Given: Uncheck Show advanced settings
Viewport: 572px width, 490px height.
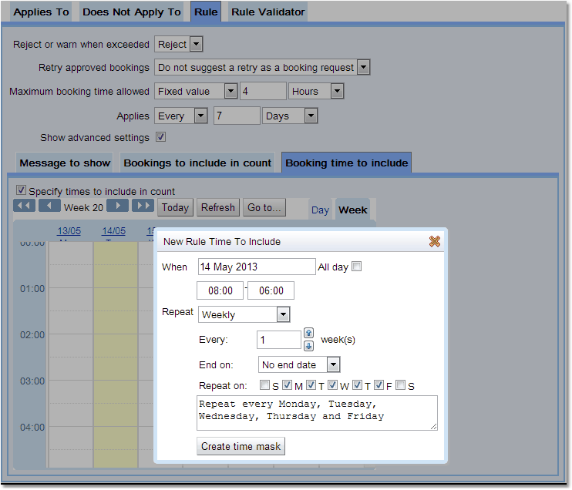Looking at the screenshot, I should point(160,137).
